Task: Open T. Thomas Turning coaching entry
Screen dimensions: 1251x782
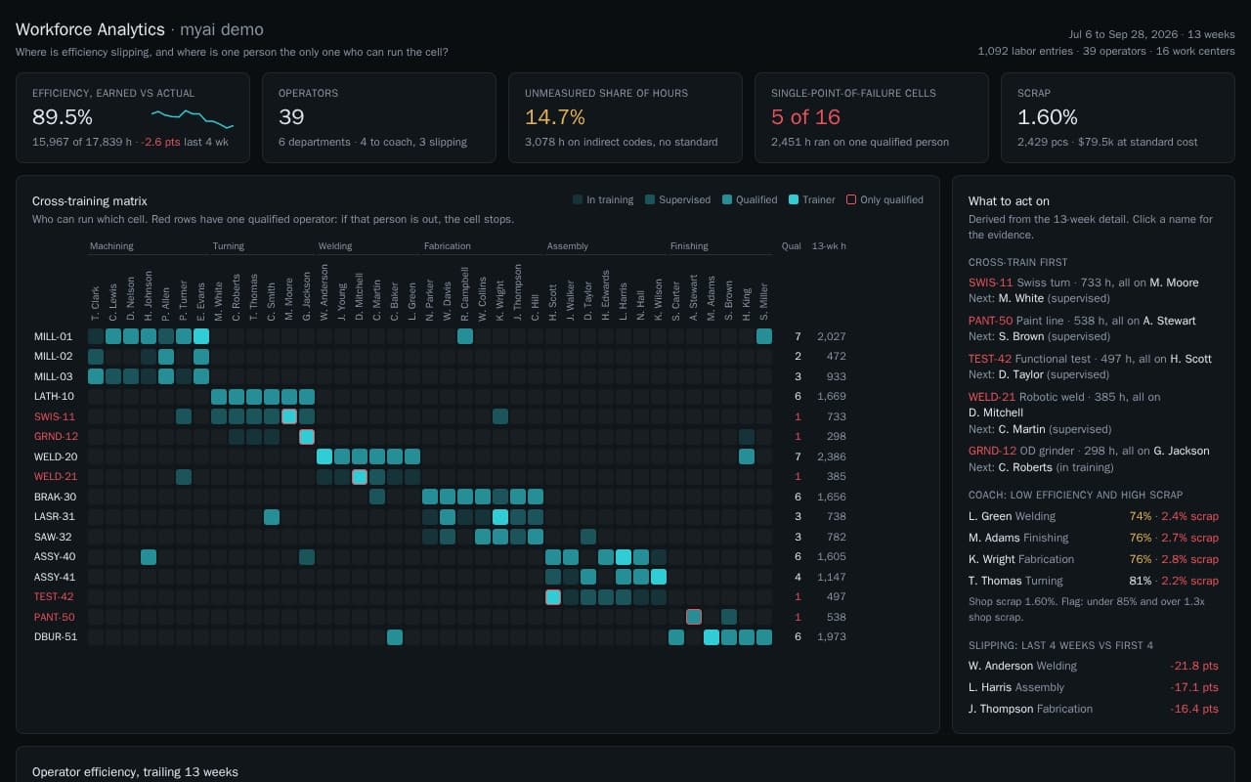Action: [1094, 581]
